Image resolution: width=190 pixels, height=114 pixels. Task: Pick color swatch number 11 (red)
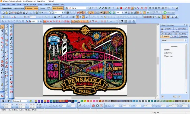point(66,101)
